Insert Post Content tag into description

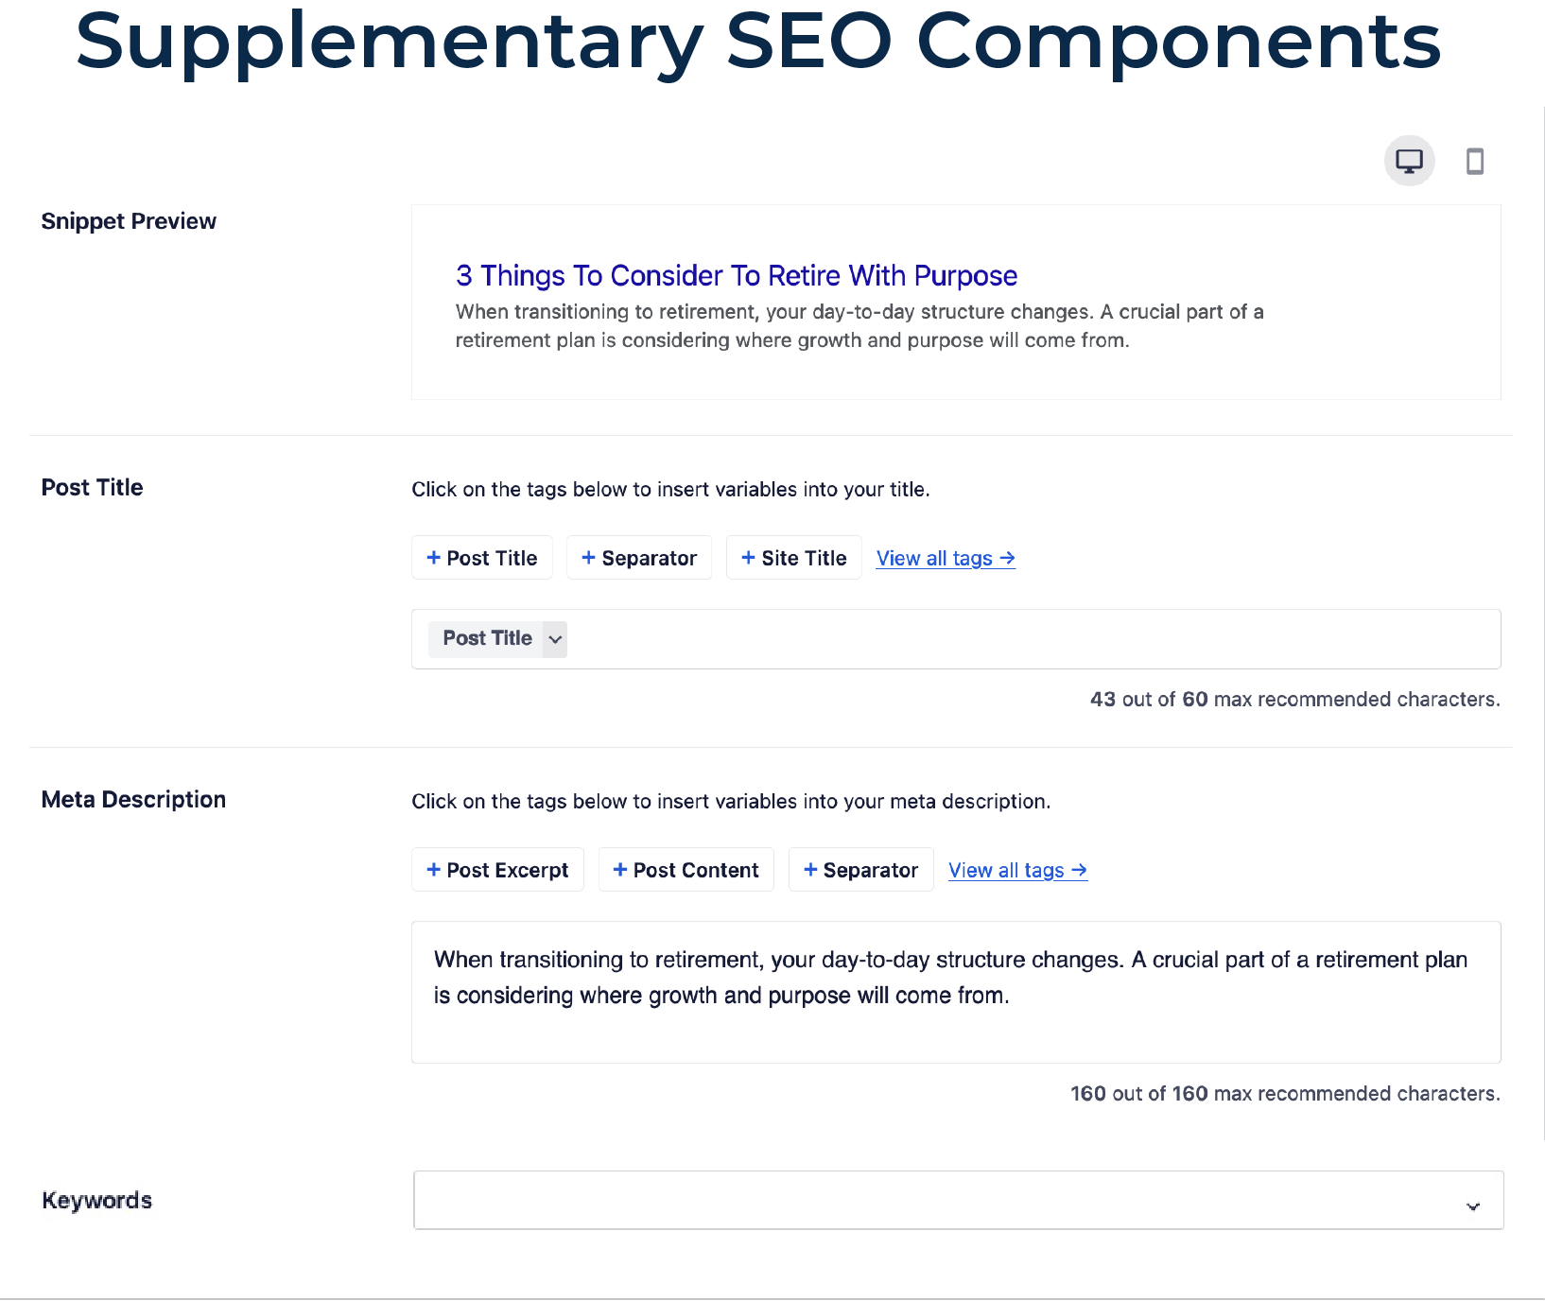[686, 870]
